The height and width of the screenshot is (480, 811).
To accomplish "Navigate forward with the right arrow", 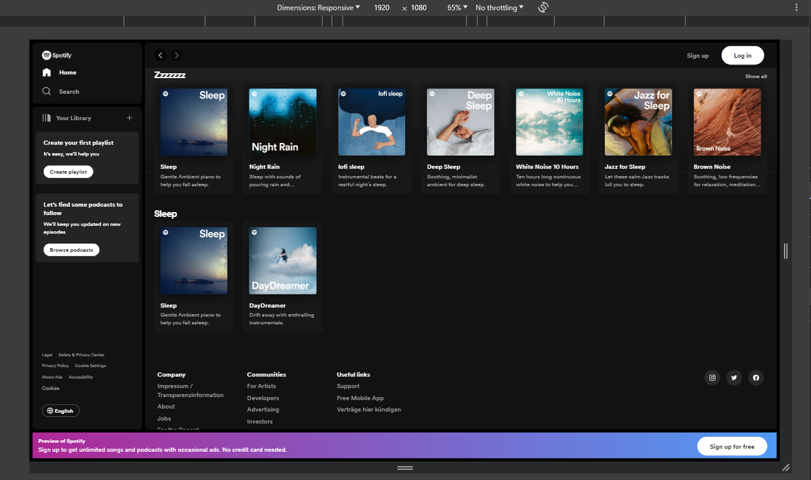I will pyautogui.click(x=176, y=55).
